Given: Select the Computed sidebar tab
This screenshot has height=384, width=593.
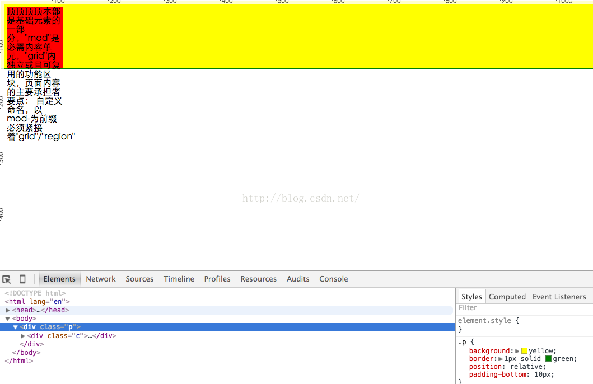Looking at the screenshot, I should click(507, 297).
